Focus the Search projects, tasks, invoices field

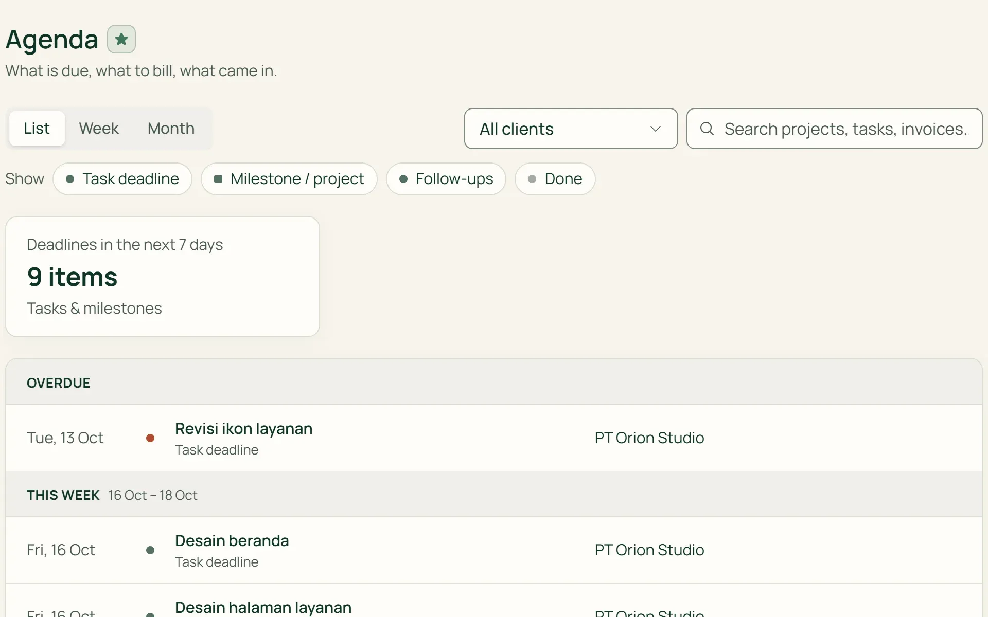pyautogui.click(x=835, y=129)
